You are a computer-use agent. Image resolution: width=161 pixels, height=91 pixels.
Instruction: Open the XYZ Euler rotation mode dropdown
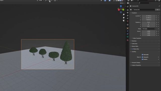(x=149, y=29)
